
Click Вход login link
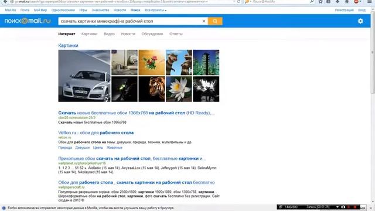[x=362, y=11]
